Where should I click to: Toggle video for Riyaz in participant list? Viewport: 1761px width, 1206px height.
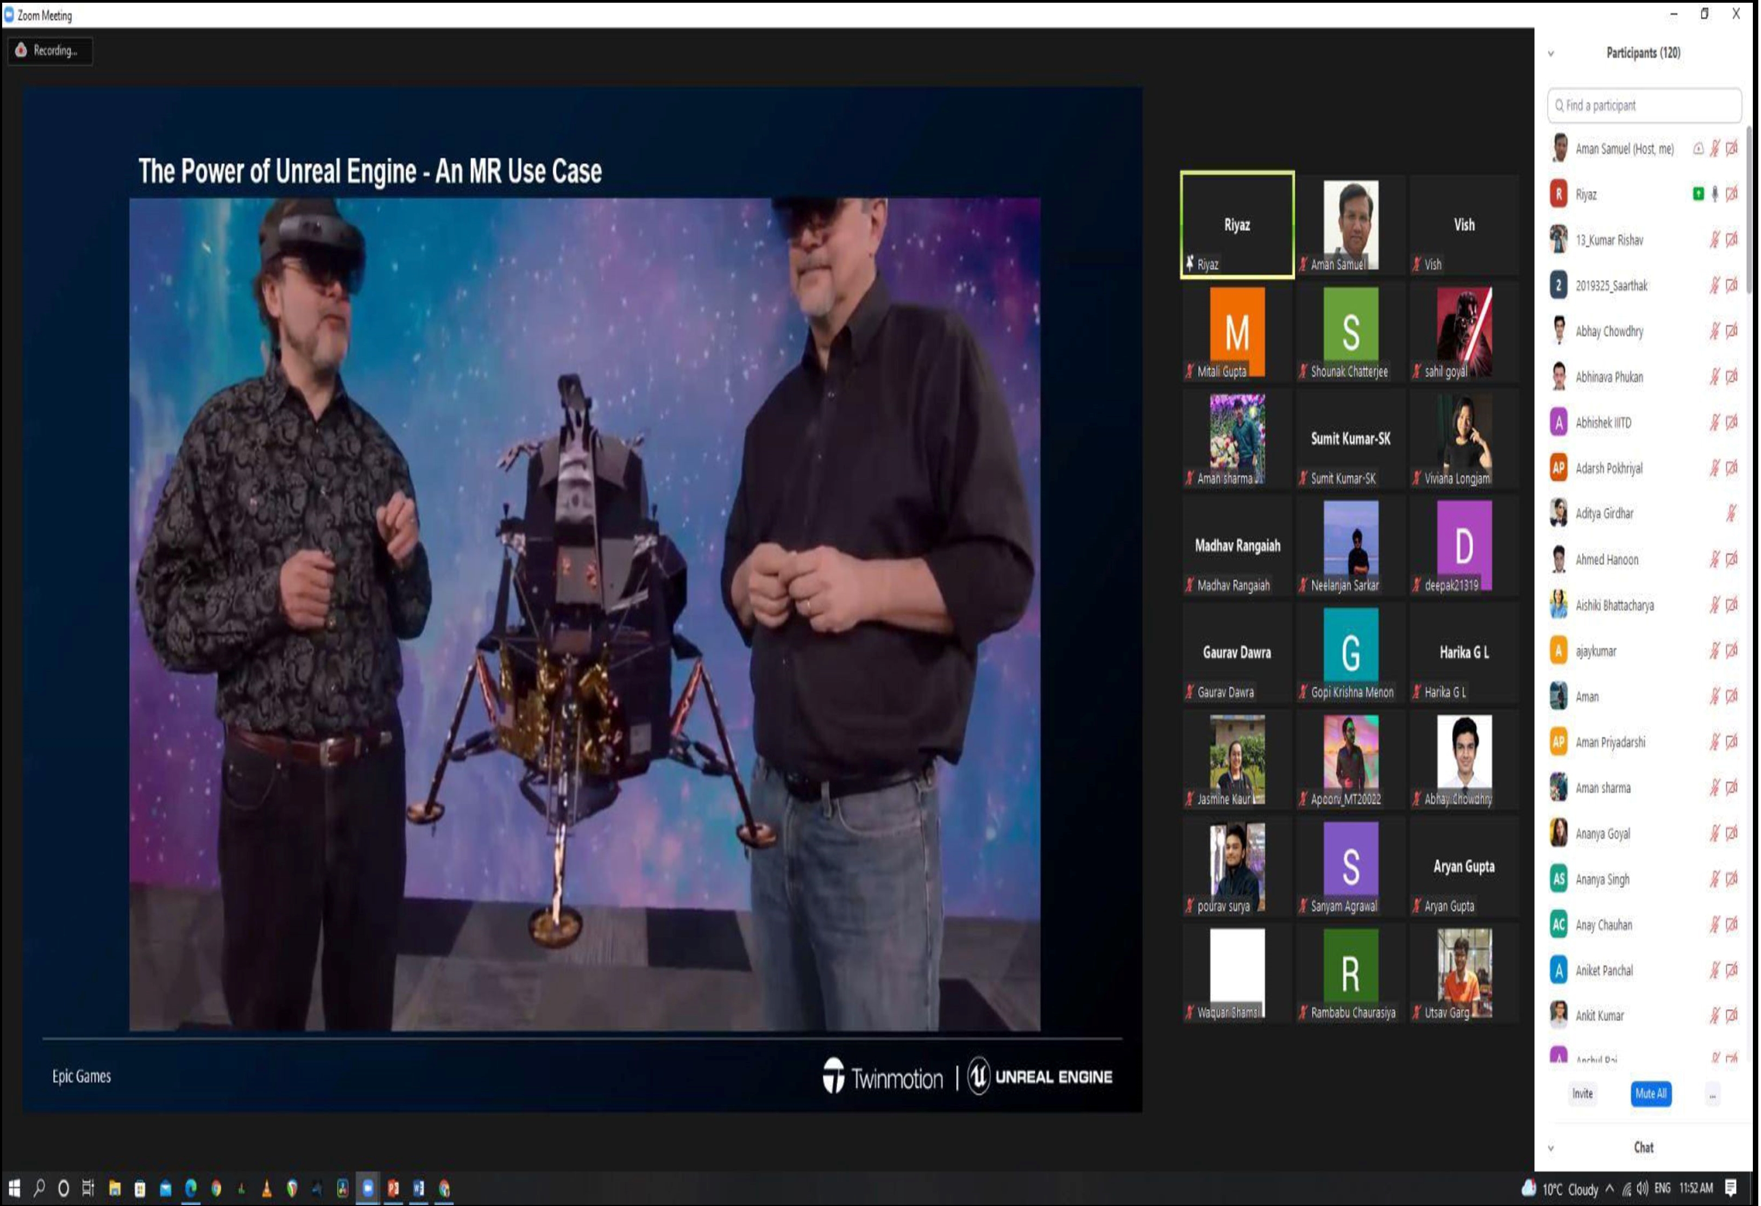(1732, 194)
